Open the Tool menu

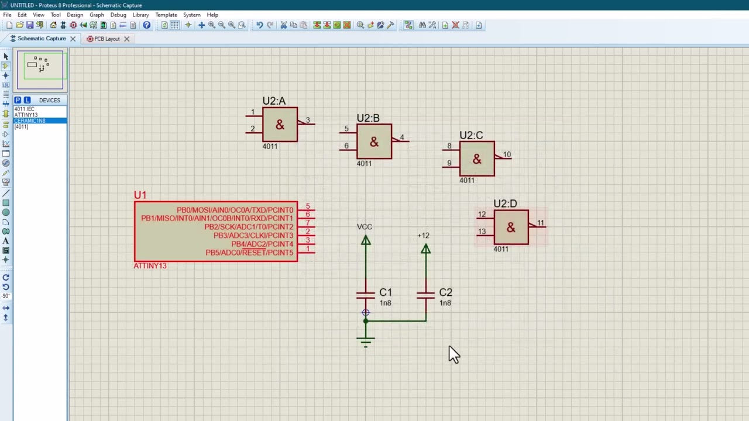[x=56, y=15]
